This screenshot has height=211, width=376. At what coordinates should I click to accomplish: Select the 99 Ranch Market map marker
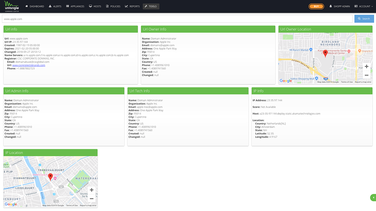point(311,49)
